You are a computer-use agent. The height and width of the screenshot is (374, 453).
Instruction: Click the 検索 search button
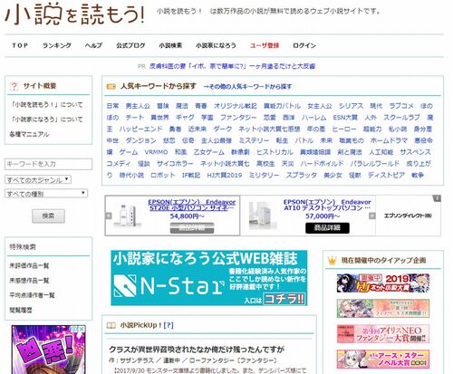click(x=48, y=216)
